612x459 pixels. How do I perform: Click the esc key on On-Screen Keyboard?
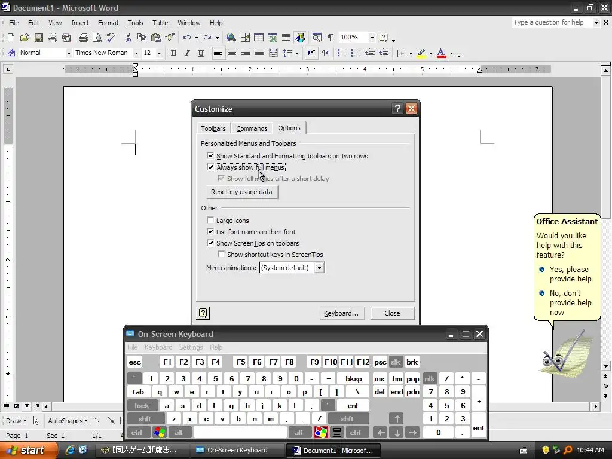tap(134, 362)
